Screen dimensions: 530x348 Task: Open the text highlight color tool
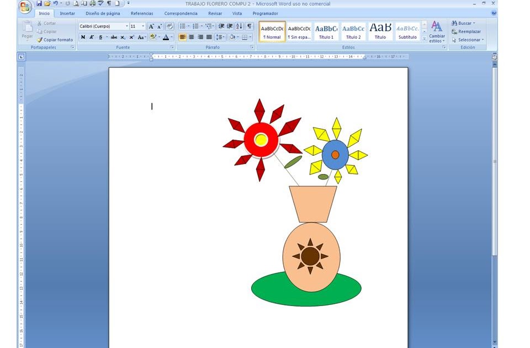coord(153,37)
